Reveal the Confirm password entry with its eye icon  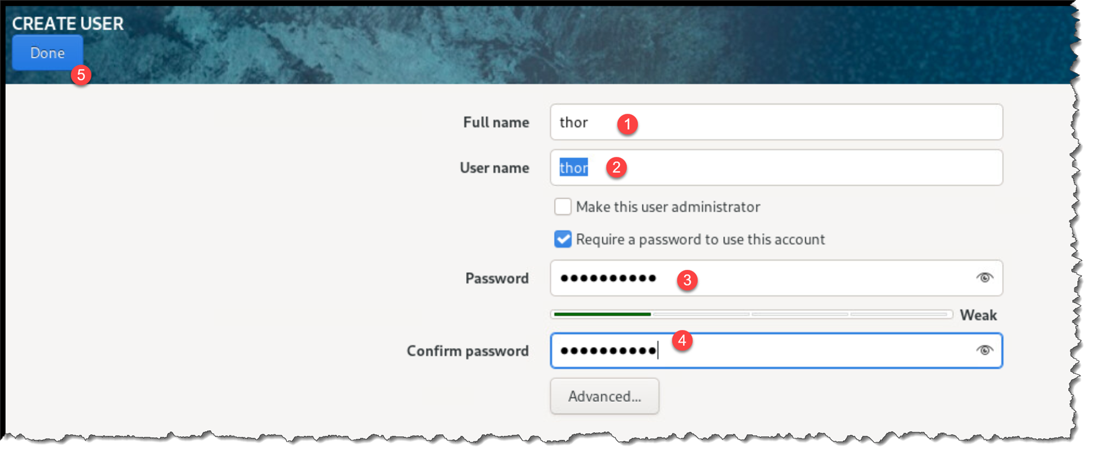click(984, 350)
